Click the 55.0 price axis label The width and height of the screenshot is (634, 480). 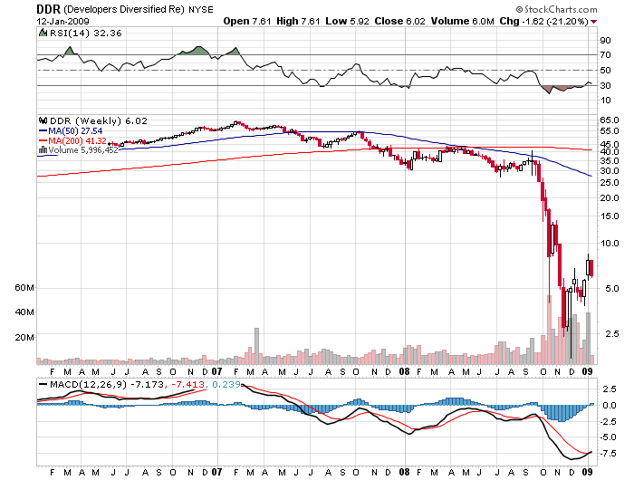coord(610,131)
